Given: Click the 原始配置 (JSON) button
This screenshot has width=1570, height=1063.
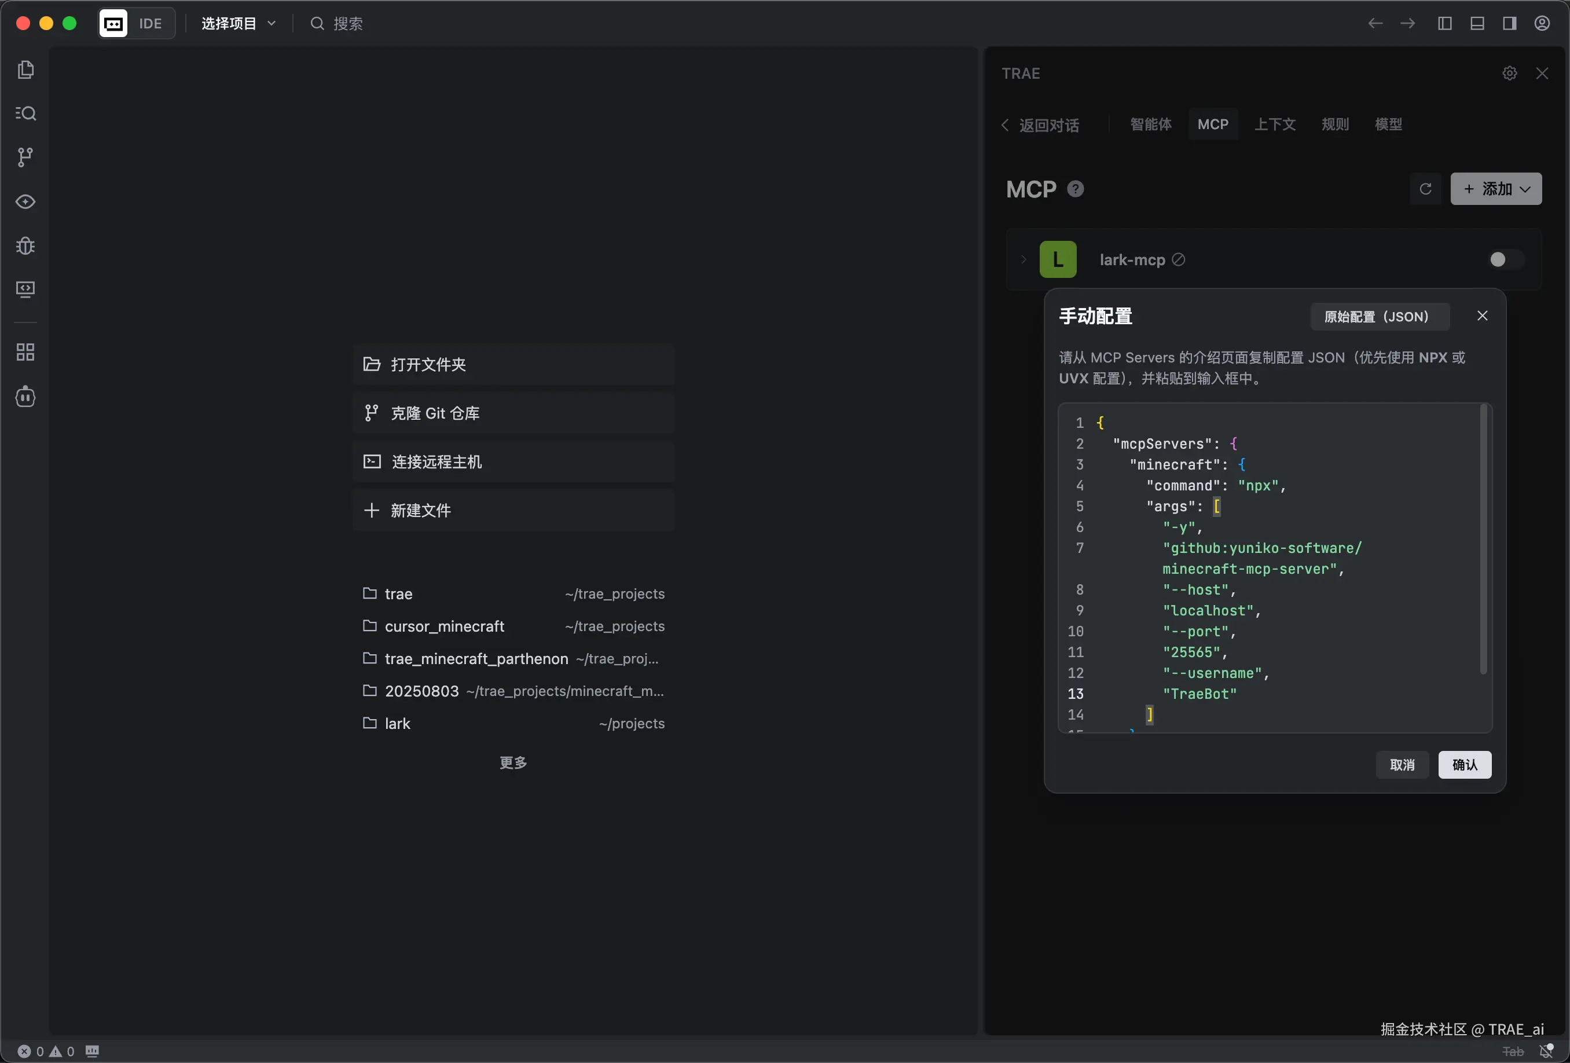Looking at the screenshot, I should click(1379, 317).
